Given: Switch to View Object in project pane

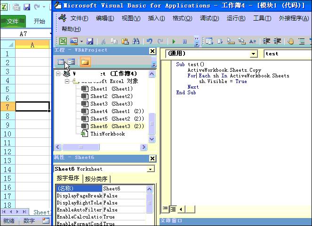Looking at the screenshot, I should (71, 62).
